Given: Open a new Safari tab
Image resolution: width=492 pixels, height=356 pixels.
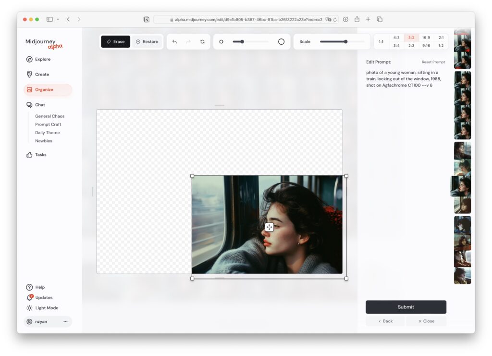Looking at the screenshot, I should tap(368, 19).
